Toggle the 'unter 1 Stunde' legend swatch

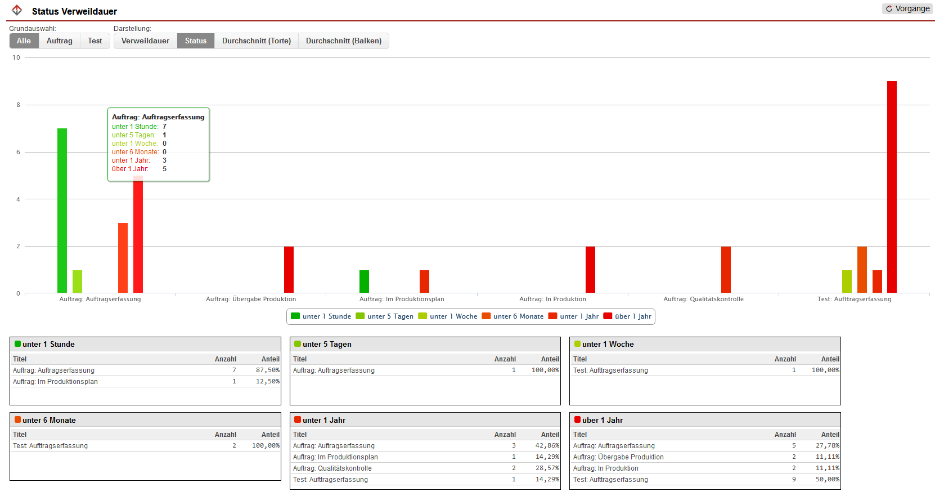tap(295, 316)
